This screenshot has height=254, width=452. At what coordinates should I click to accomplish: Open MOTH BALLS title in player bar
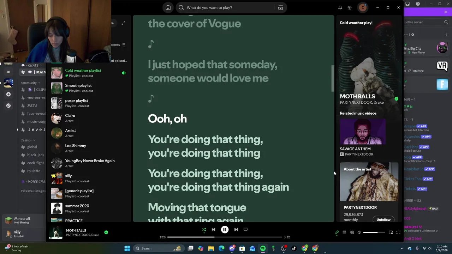point(76,230)
